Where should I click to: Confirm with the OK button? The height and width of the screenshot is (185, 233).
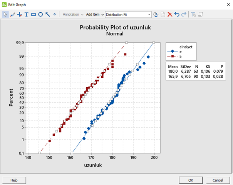click(191, 180)
